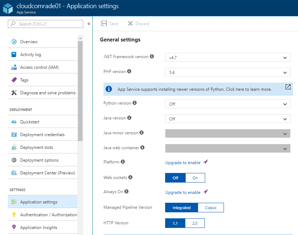The image size is (298, 235).
Task: Open Quickstart under Deployment
Action: tap(43, 122)
